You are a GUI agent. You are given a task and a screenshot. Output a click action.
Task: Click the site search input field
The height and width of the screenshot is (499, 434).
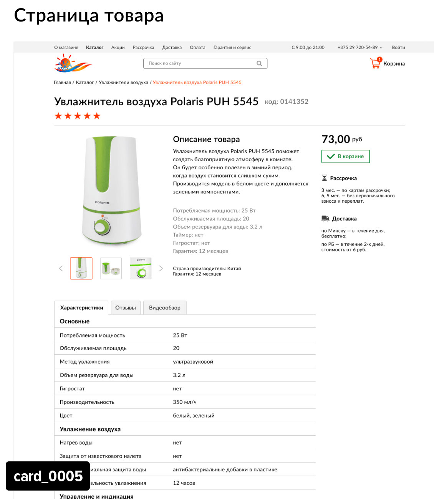coord(205,63)
